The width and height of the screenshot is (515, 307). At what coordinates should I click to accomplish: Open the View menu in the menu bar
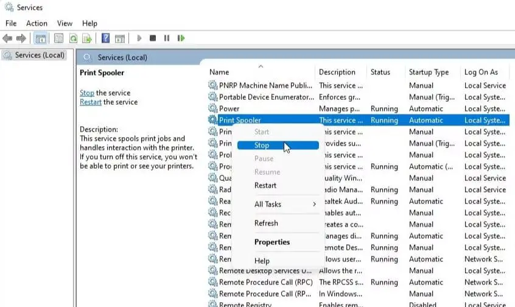pyautogui.click(x=65, y=23)
